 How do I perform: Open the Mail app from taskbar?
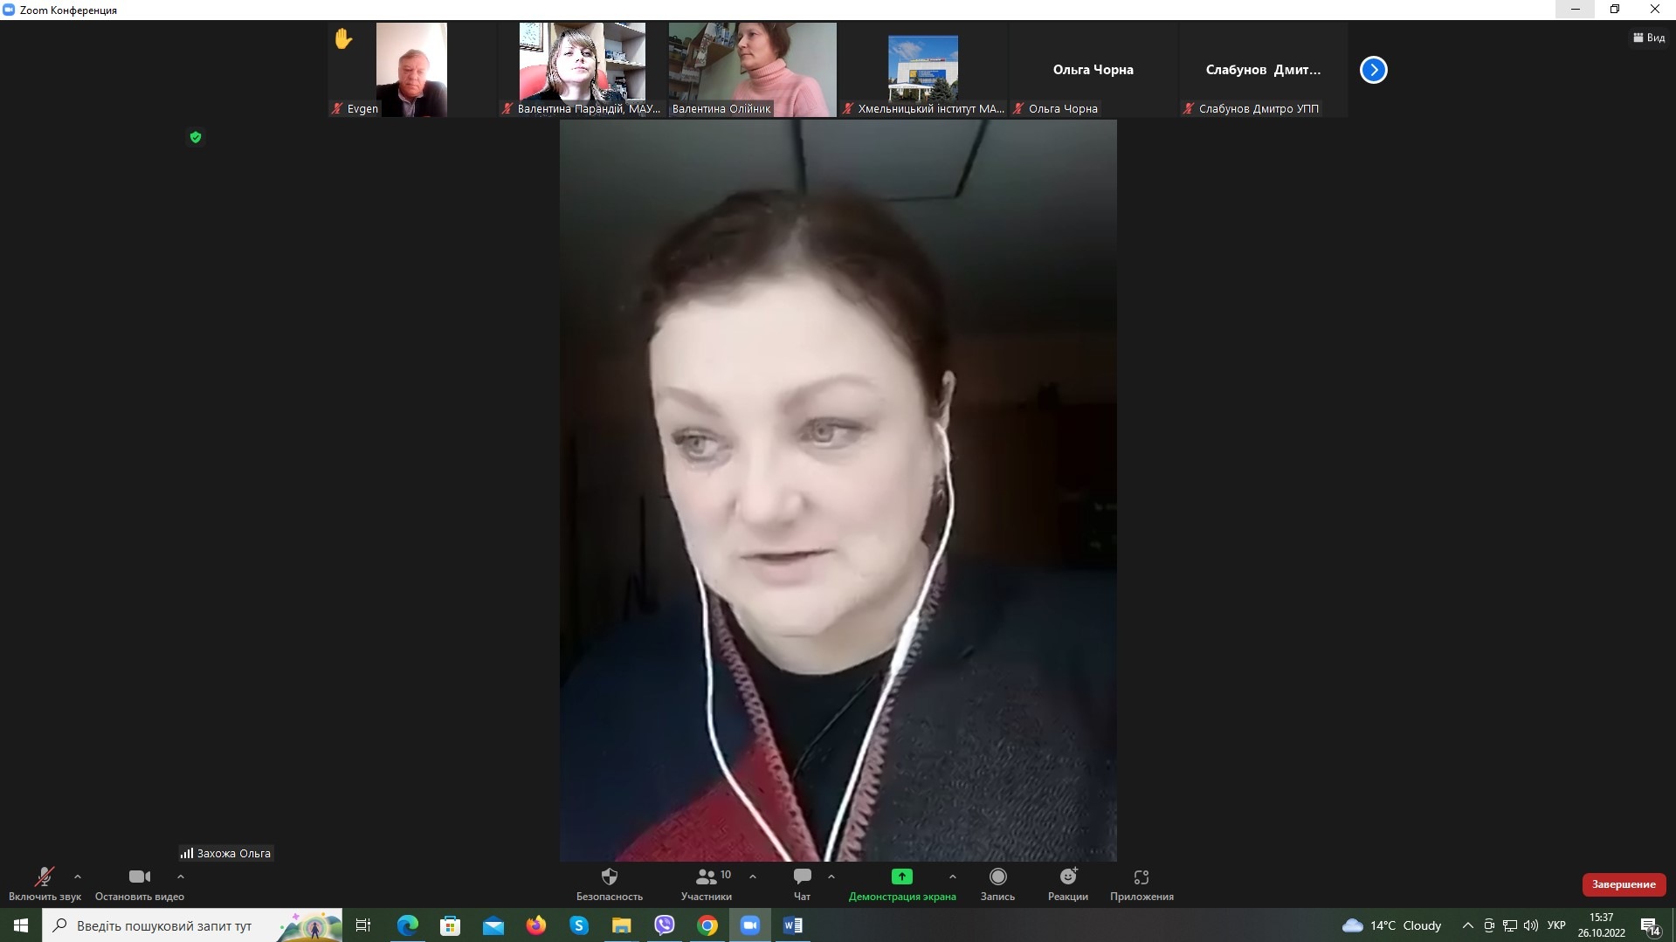493,925
